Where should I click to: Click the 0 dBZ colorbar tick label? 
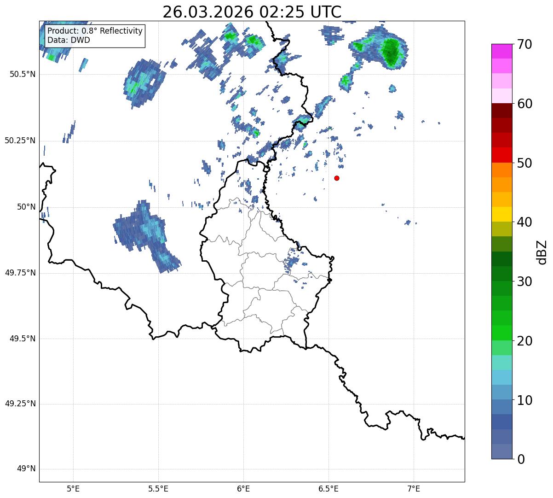point(521,459)
